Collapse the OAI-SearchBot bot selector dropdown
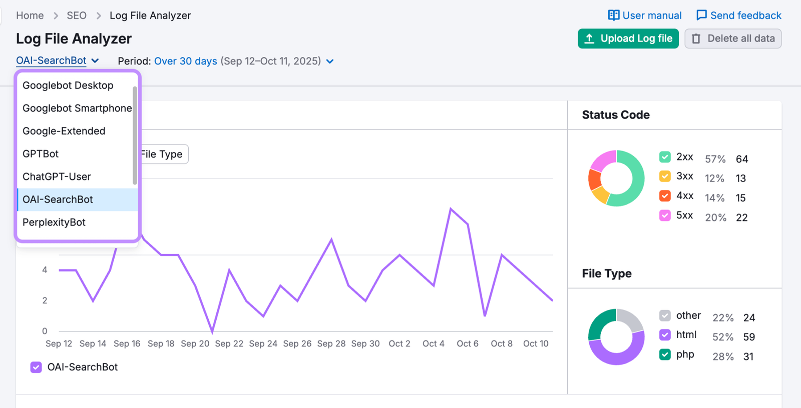The image size is (801, 408). [57, 60]
